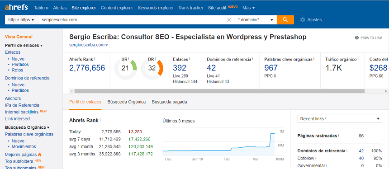Image resolution: width=389 pixels, height=169 pixels.
Task: Open Tablero in the top navigation
Action: pos(41,8)
